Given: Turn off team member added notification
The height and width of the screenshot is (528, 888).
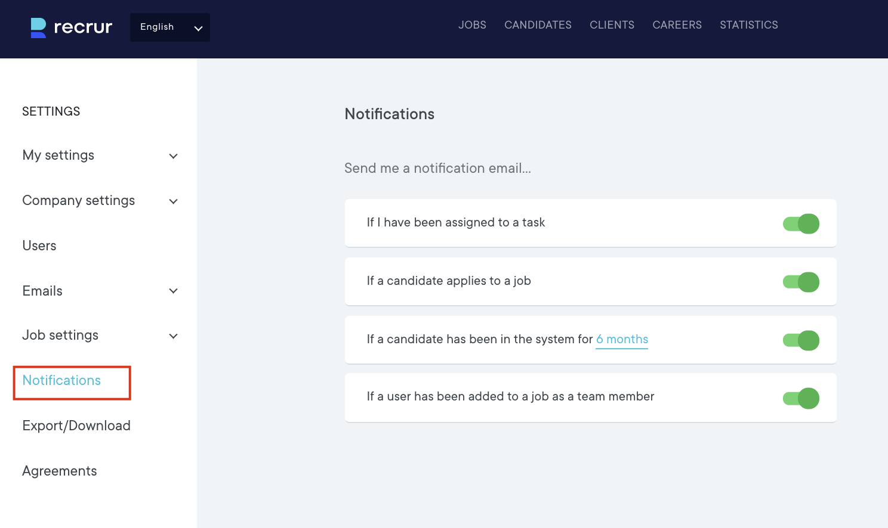Looking at the screenshot, I should (801, 398).
